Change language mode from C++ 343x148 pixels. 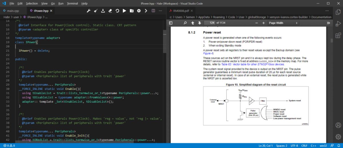click(314, 145)
